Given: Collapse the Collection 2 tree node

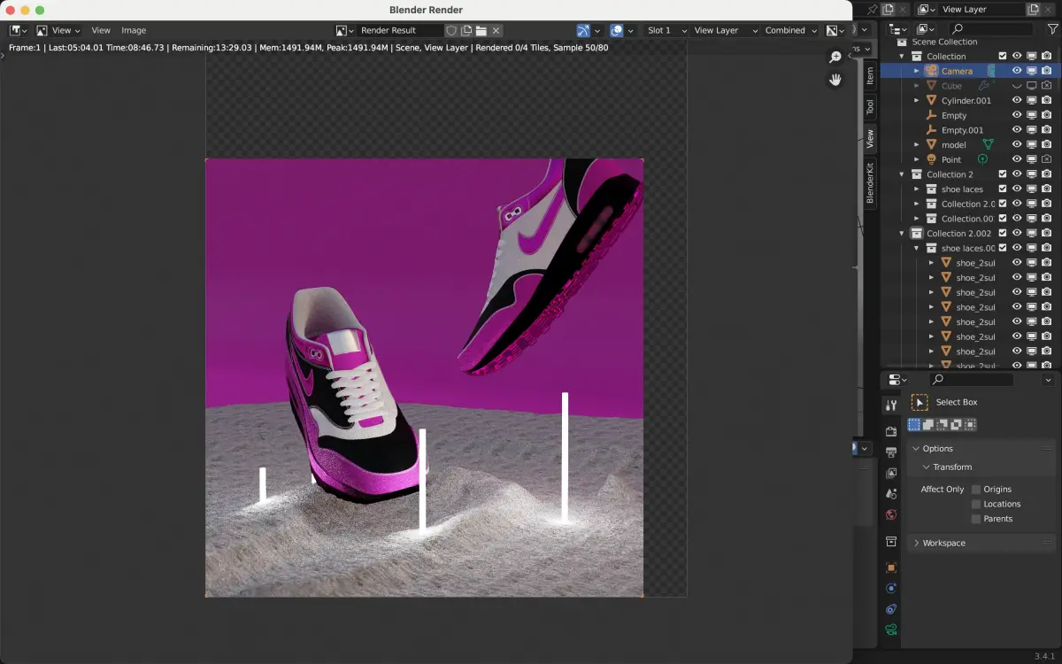Looking at the screenshot, I should (x=902, y=174).
